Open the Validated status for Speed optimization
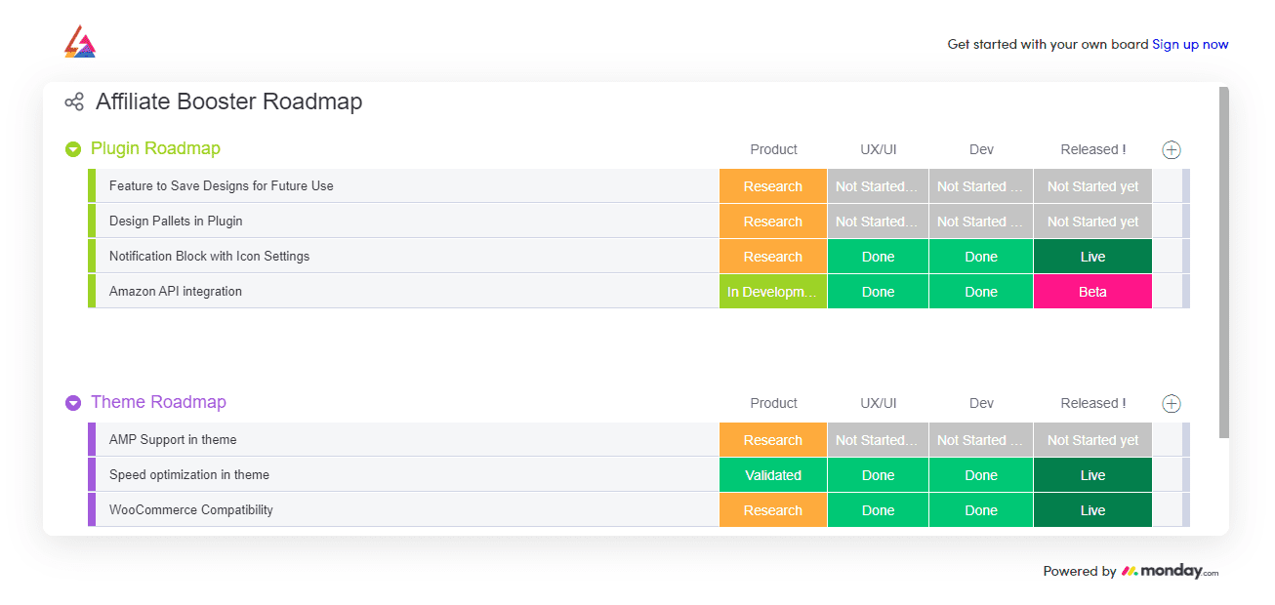 pyautogui.click(x=773, y=475)
